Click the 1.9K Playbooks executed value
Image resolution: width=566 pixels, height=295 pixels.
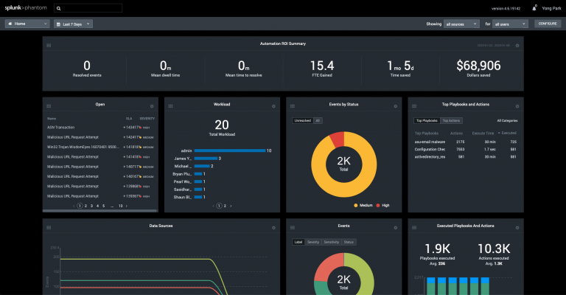[437, 249]
